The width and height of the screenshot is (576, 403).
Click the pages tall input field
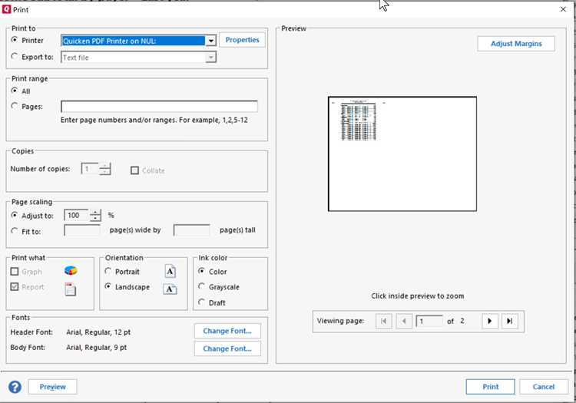pos(191,230)
